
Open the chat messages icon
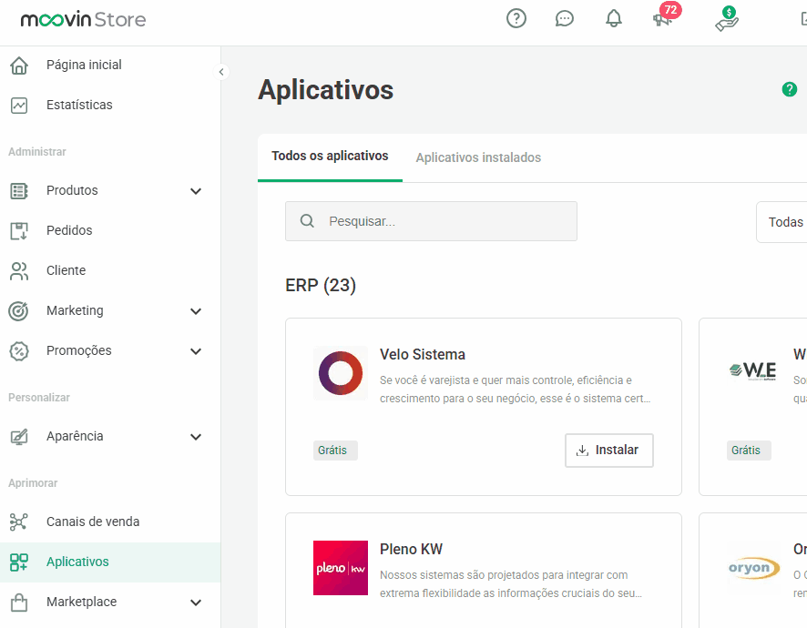[565, 18]
